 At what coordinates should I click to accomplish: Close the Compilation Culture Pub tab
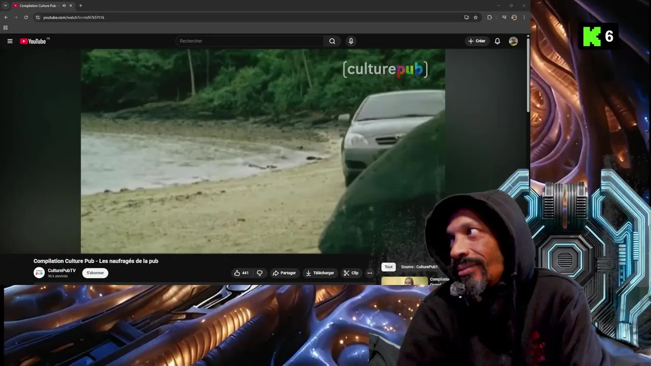(x=71, y=6)
